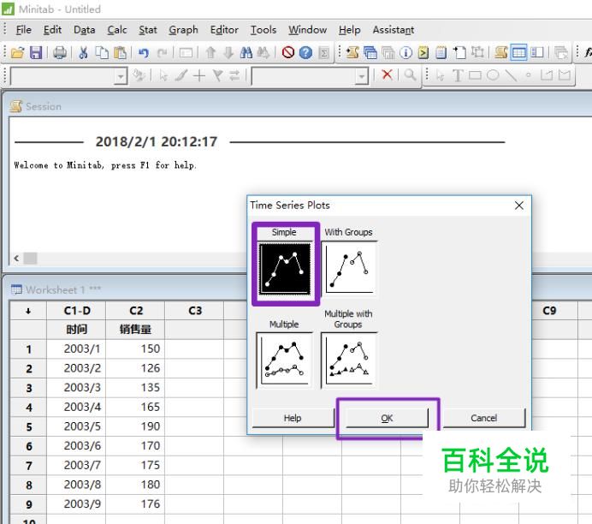
Task: Select the crosshair plus tool icon
Action: click(199, 75)
